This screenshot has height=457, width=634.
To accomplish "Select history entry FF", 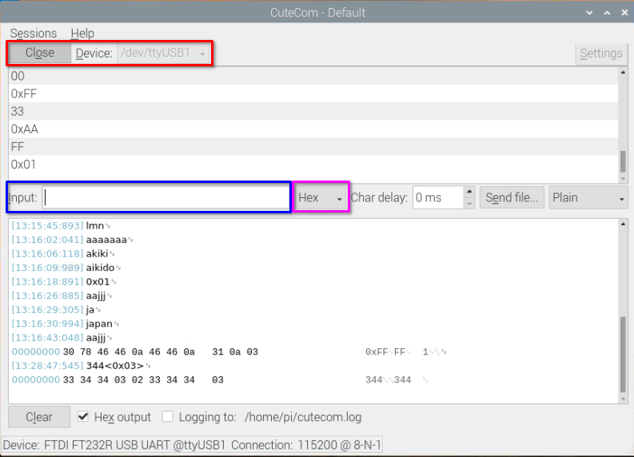I will tap(313, 147).
